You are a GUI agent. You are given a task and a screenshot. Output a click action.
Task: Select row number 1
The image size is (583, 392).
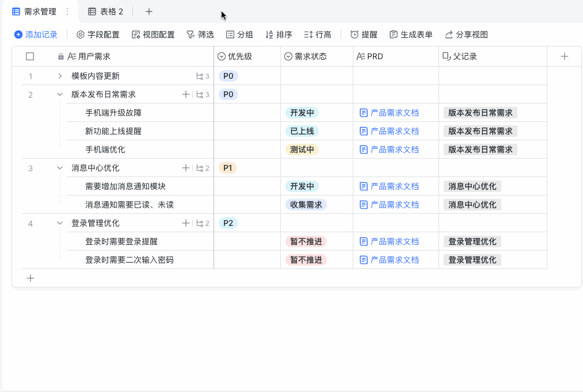(x=31, y=76)
